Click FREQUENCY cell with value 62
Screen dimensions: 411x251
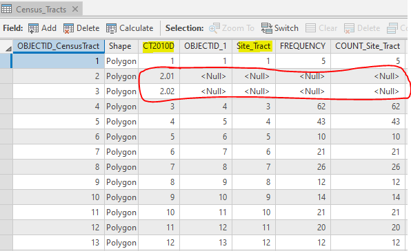303,107
